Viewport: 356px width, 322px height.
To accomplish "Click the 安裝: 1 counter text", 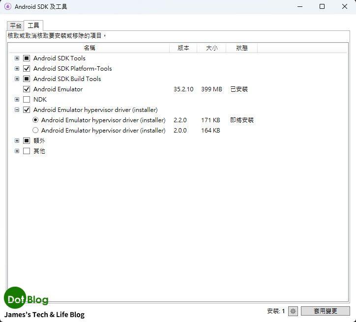I will click(x=276, y=311).
